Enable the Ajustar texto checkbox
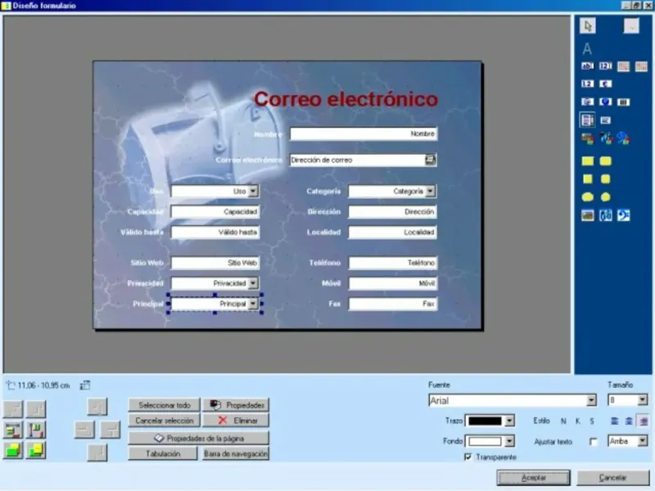The width and height of the screenshot is (655, 491). coord(593,441)
